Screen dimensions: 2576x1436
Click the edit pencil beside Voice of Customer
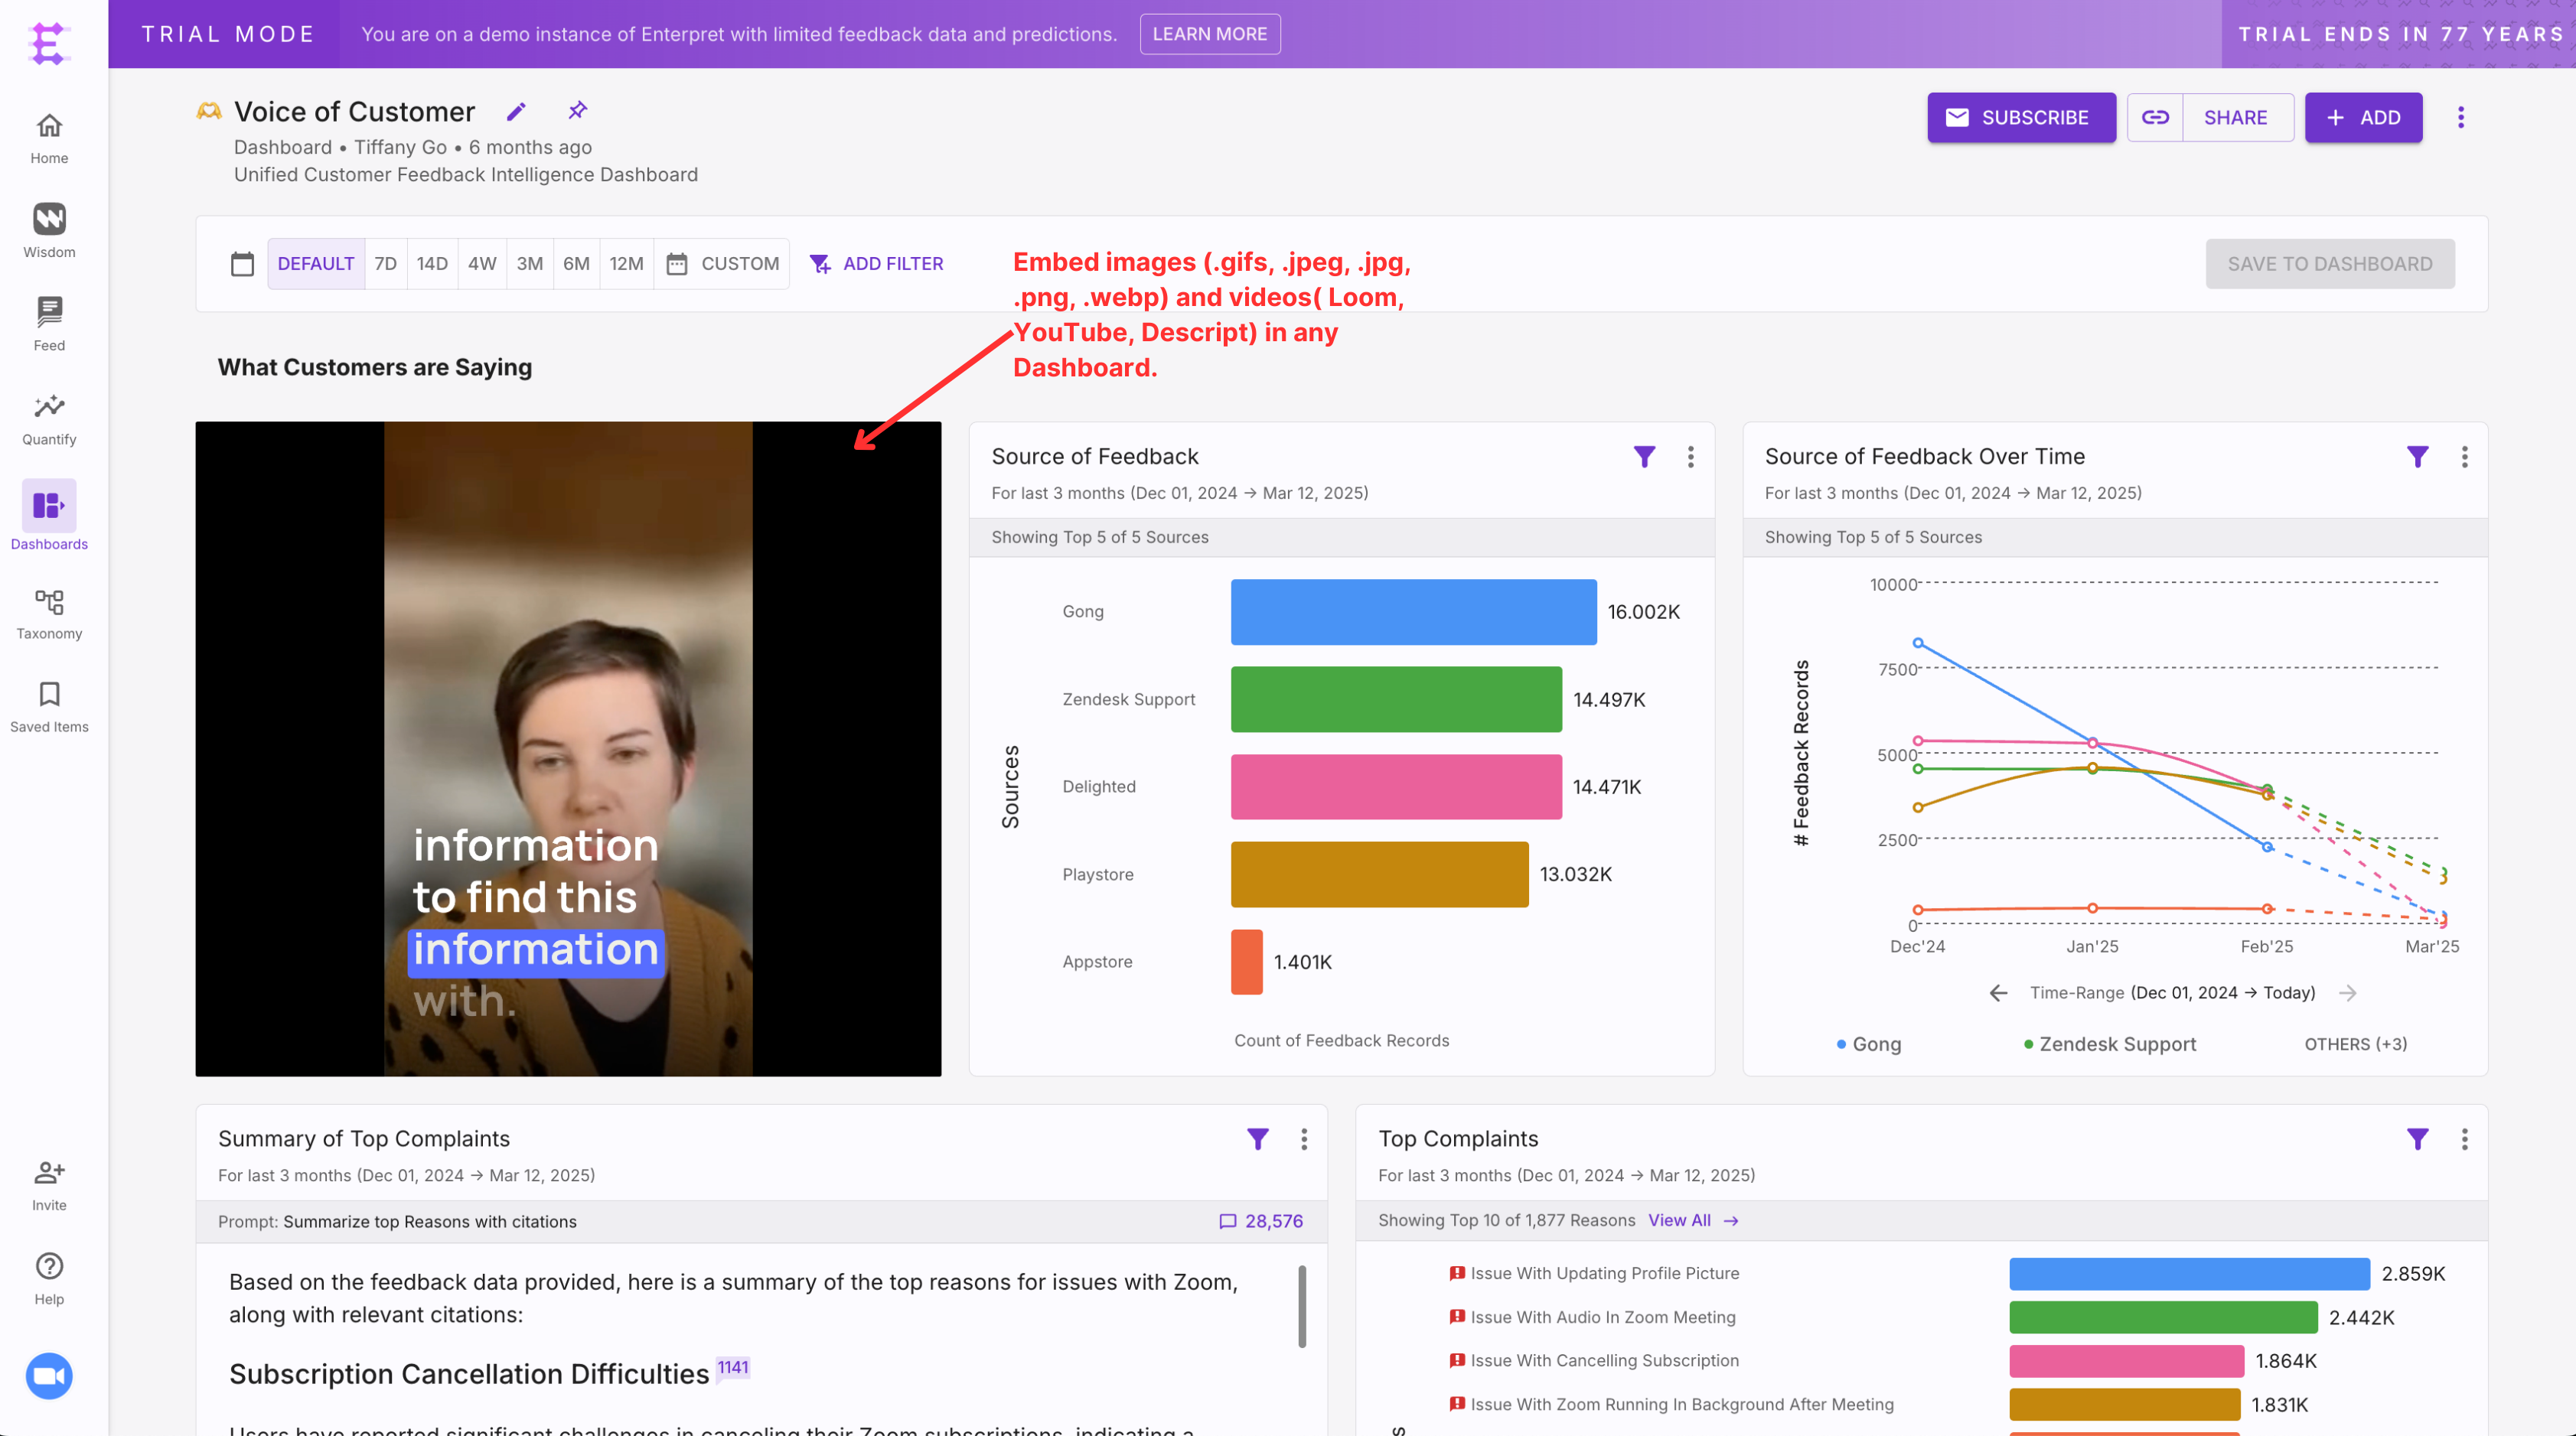click(516, 112)
